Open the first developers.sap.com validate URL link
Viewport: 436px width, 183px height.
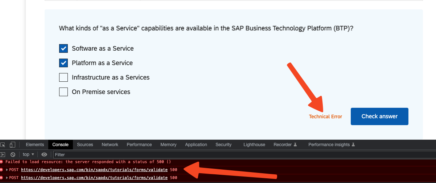[94, 170]
